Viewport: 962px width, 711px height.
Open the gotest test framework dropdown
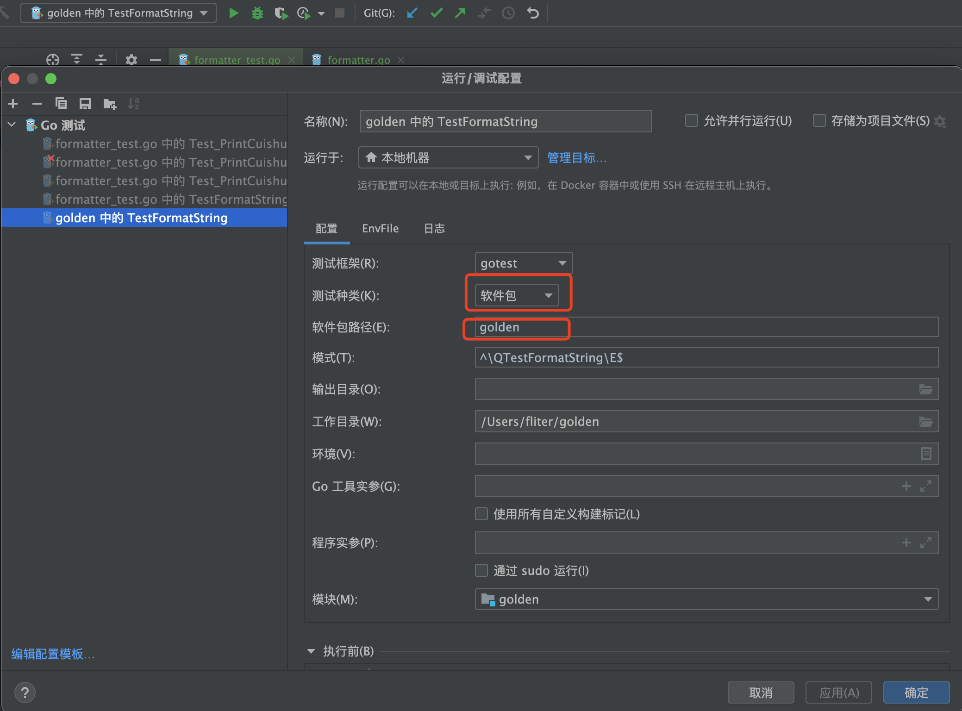524,263
